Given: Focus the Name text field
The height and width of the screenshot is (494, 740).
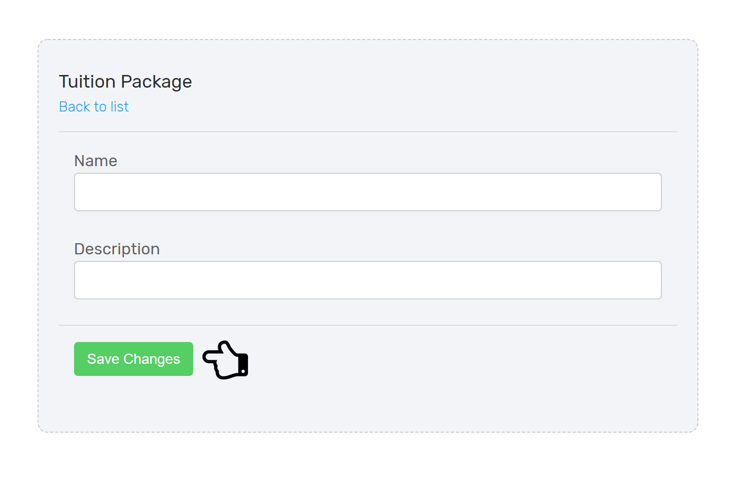Looking at the screenshot, I should point(368,192).
